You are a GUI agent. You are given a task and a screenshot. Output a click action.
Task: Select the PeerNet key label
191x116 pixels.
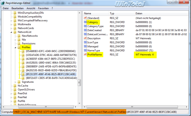point(22,97)
